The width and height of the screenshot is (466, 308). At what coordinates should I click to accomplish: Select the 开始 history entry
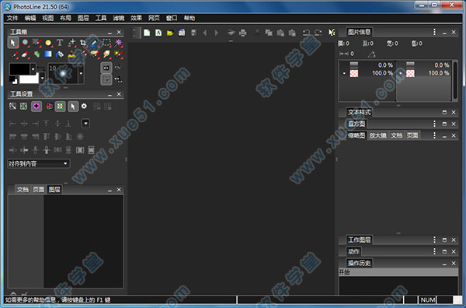pyautogui.click(x=398, y=272)
